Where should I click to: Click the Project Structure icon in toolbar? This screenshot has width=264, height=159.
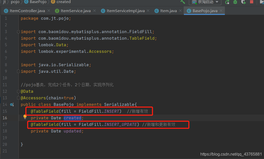pyautogui.click(x=262, y=2)
